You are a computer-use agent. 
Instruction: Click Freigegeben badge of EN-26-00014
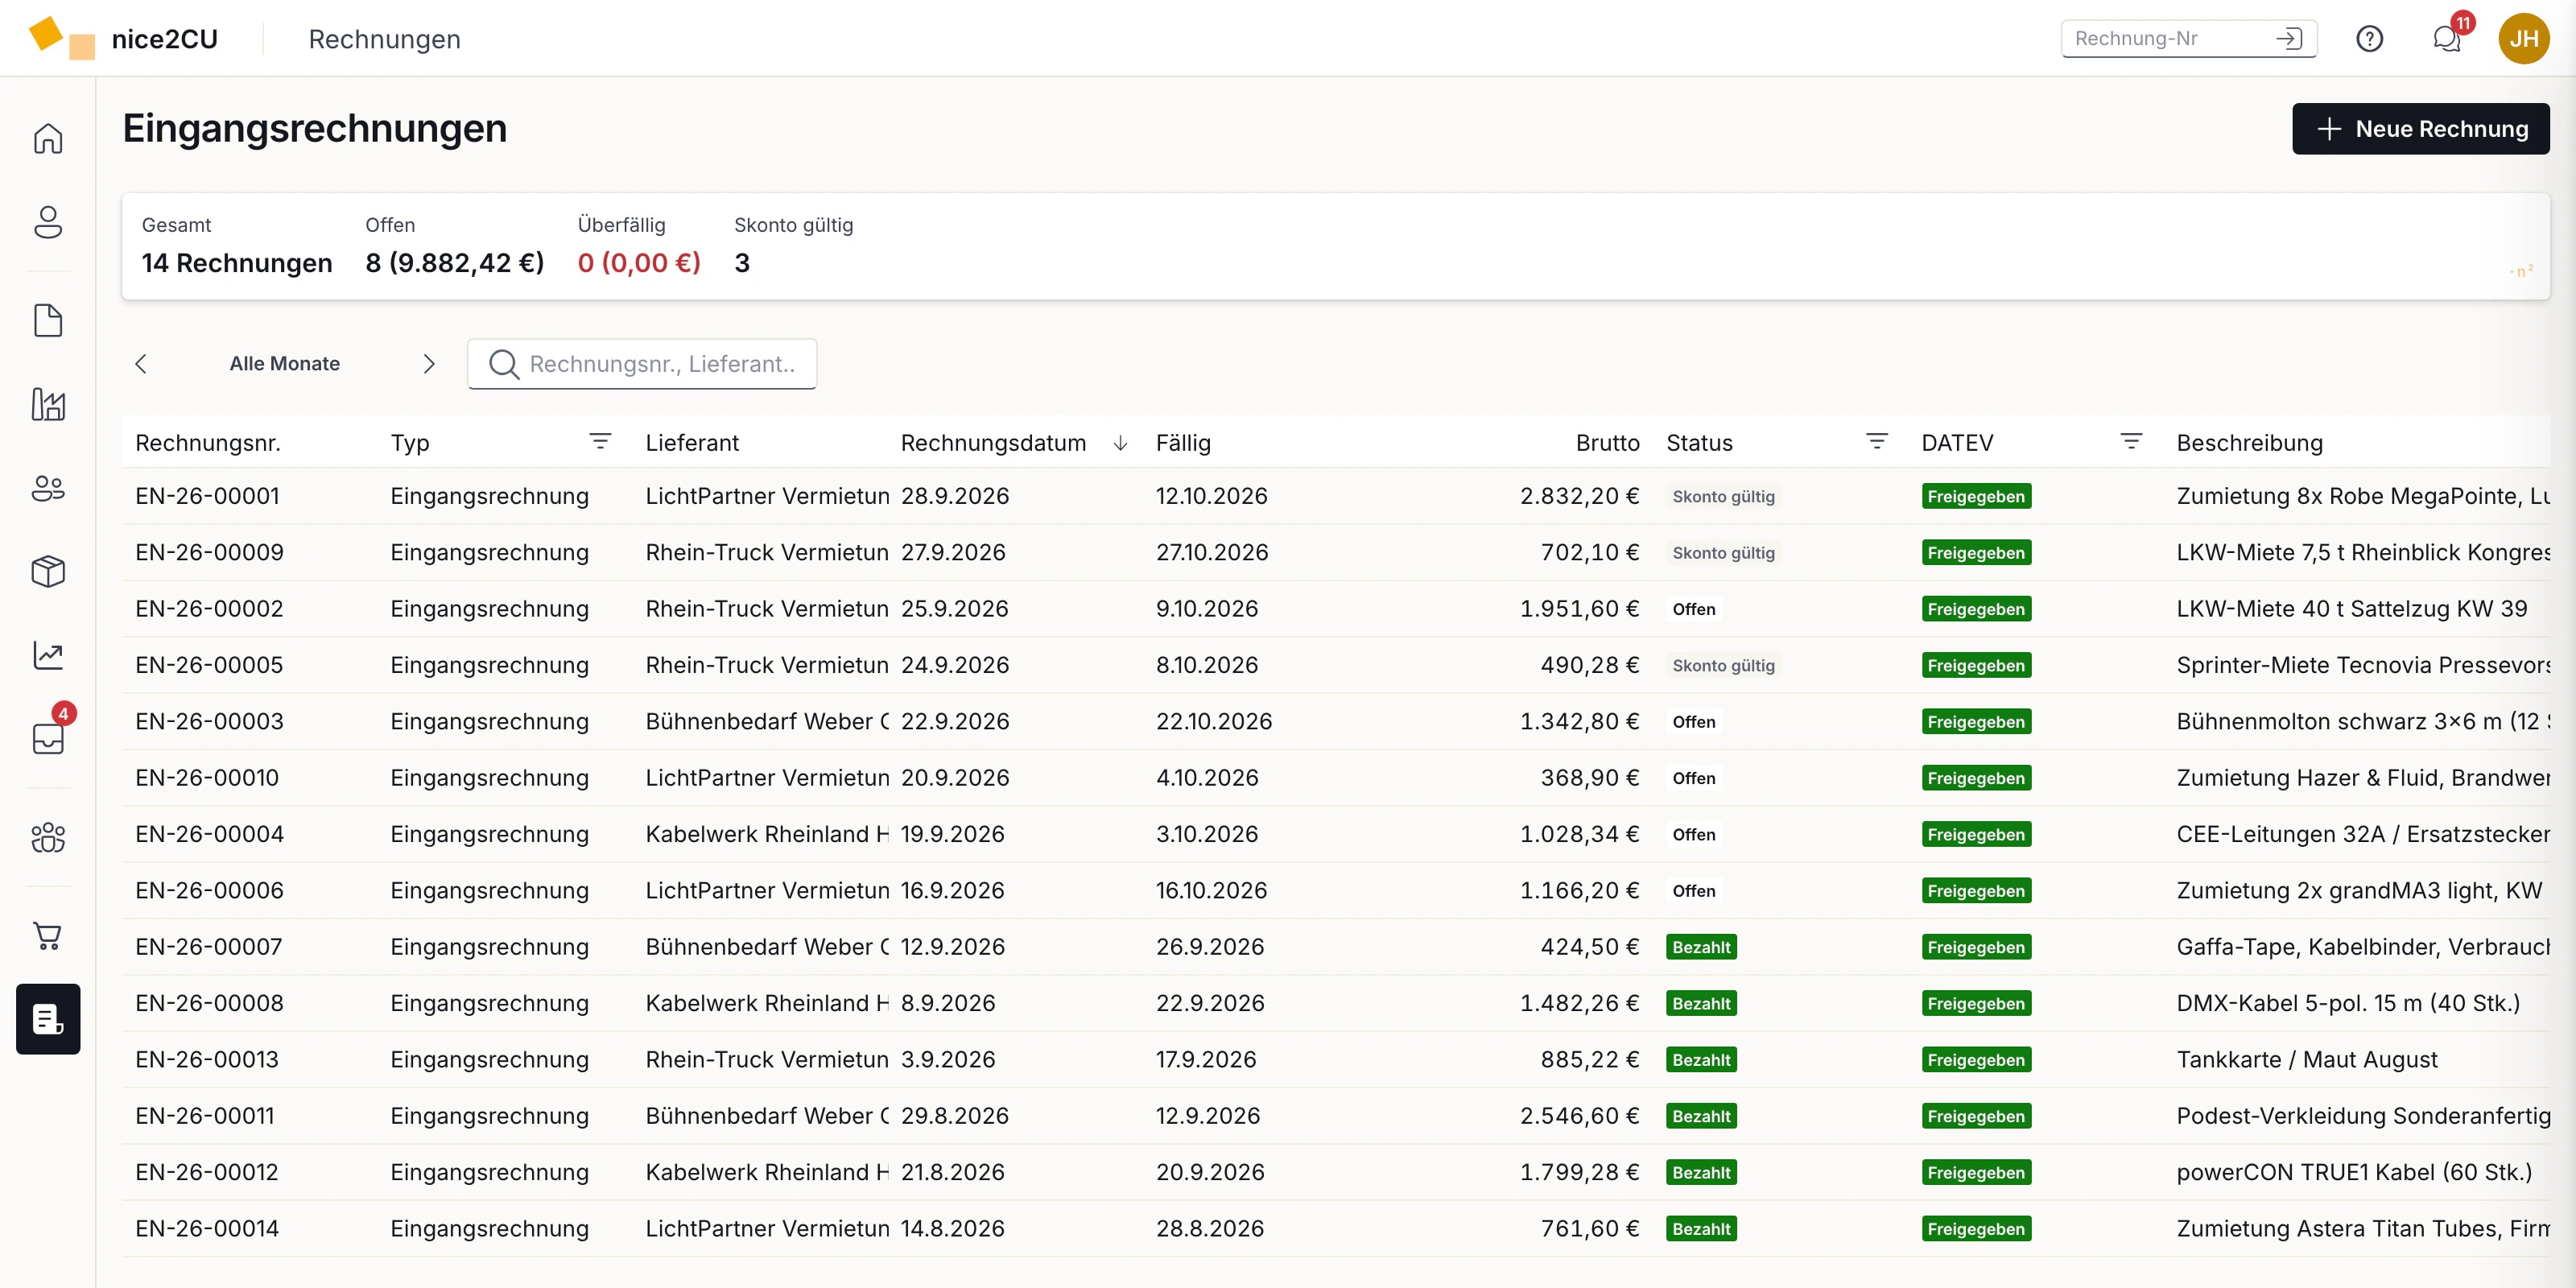(x=1975, y=1229)
